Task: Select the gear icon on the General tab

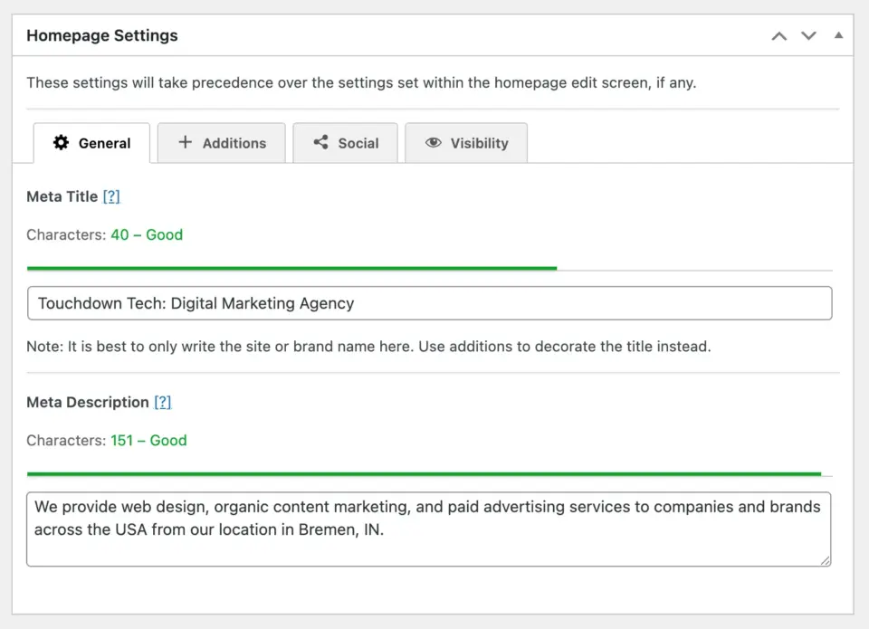Action: (x=61, y=142)
